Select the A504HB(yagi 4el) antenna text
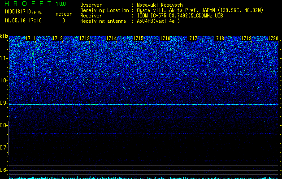The image size is (282, 179). [158, 21]
